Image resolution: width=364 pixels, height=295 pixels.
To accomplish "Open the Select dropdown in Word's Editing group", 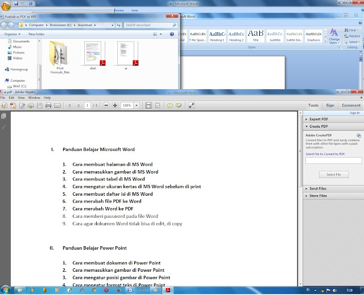I will click(352, 42).
